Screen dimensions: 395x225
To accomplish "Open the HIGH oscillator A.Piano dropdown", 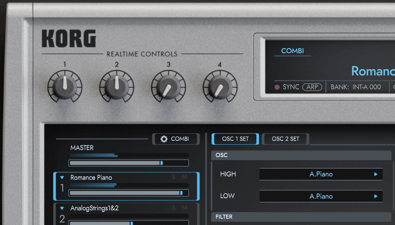I will 321,174.
